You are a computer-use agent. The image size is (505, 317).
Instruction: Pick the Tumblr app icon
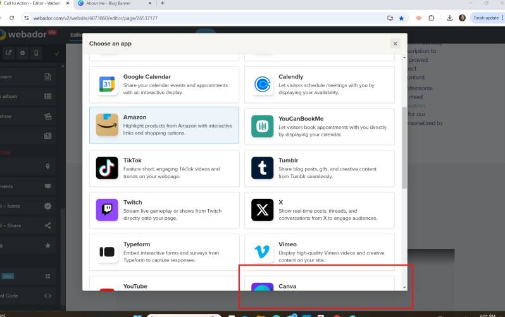(x=262, y=168)
